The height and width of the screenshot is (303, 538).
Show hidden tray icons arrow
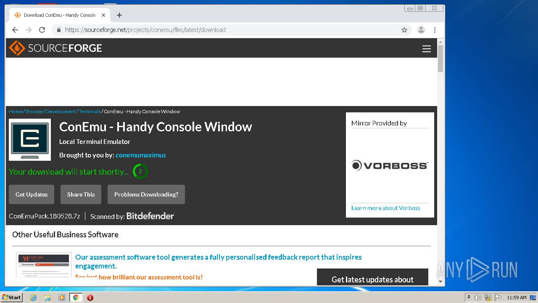tap(469, 298)
